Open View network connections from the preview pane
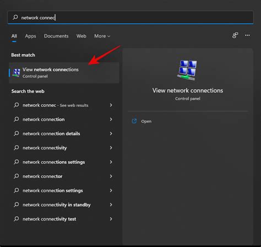This screenshot has width=261, height=247. tap(146, 121)
